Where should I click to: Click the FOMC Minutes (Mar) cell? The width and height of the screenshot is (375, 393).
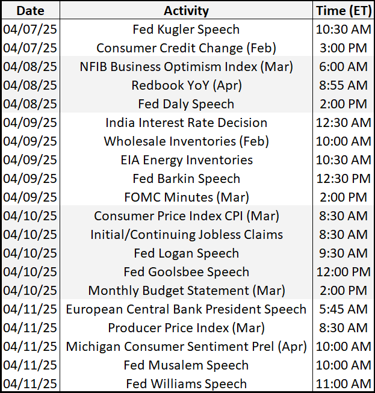pos(186,197)
